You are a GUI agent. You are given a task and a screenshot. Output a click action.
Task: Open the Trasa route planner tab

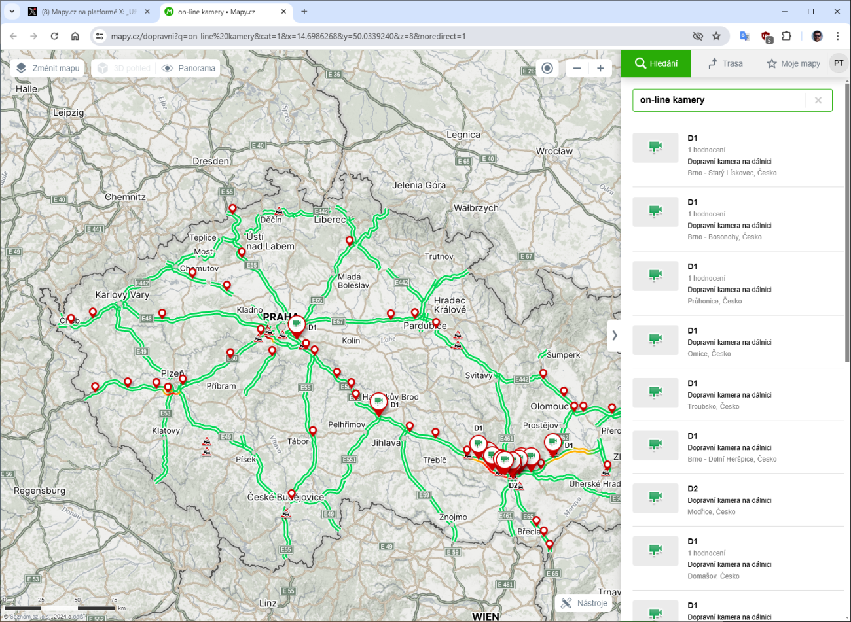point(725,63)
